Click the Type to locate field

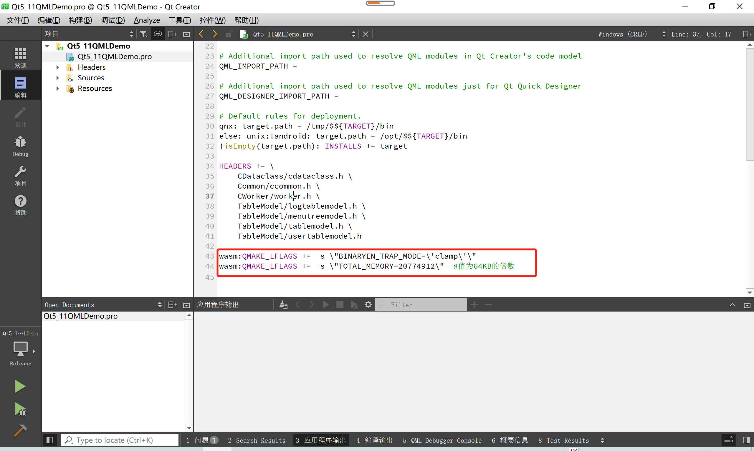(x=120, y=440)
